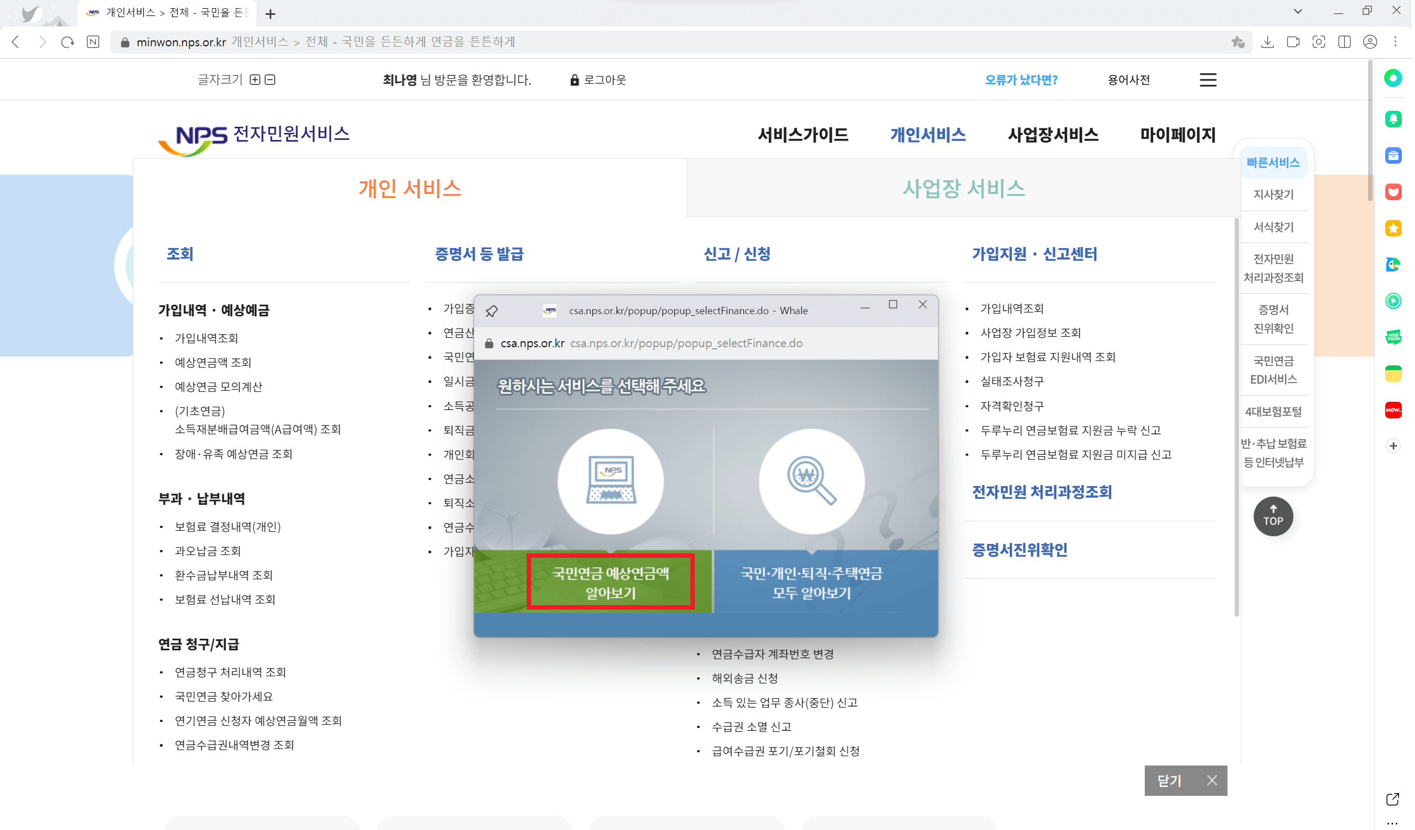Open NAVER WEBTOON icon in the sidebar
The height and width of the screenshot is (830, 1415).
click(x=1393, y=337)
